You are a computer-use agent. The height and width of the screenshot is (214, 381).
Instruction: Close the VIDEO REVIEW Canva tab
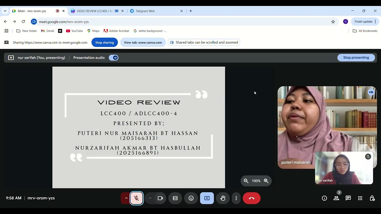(x=122, y=11)
